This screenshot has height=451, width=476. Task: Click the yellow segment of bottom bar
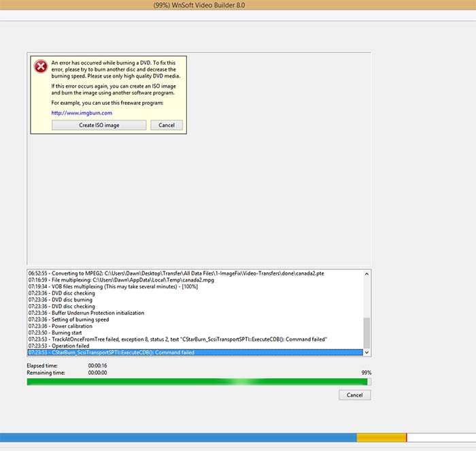pos(381,437)
